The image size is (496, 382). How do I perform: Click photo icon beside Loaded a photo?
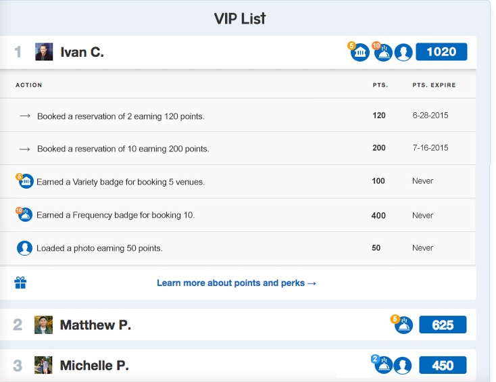(24, 248)
